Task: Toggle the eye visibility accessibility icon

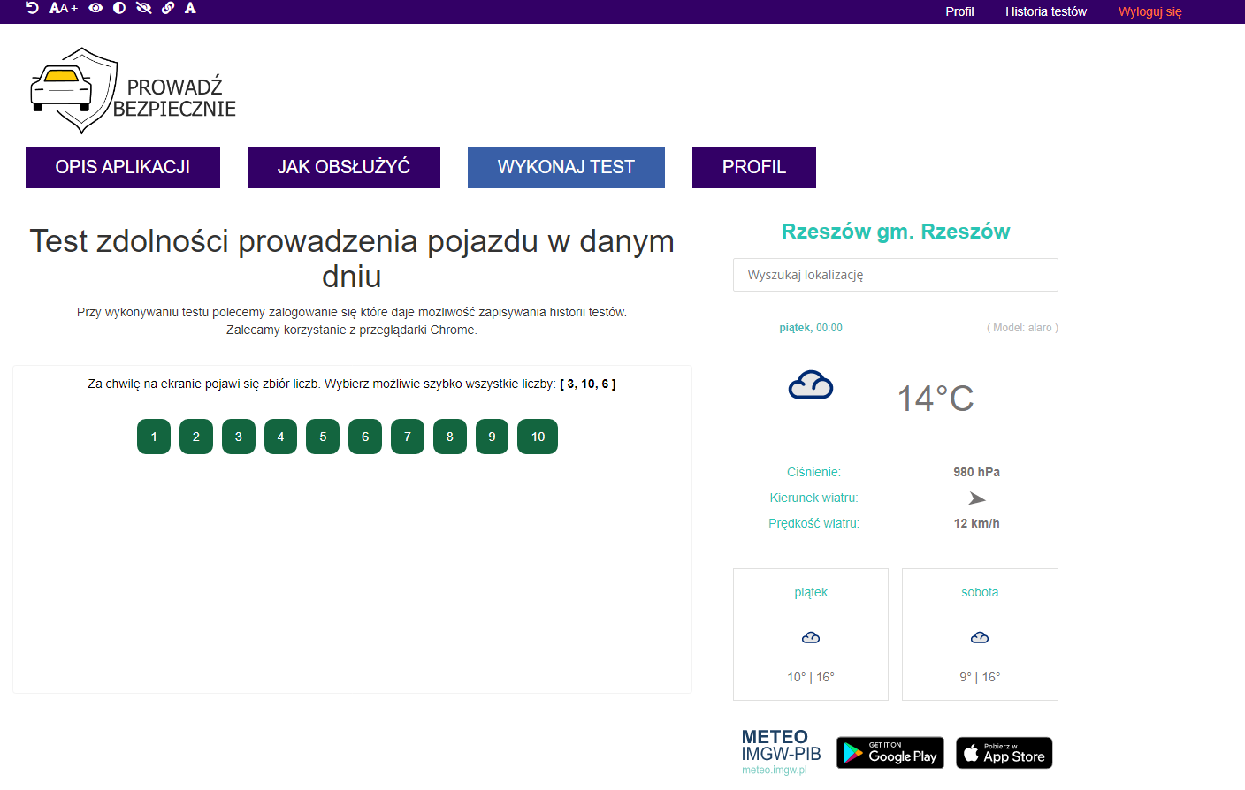Action: coord(95,8)
